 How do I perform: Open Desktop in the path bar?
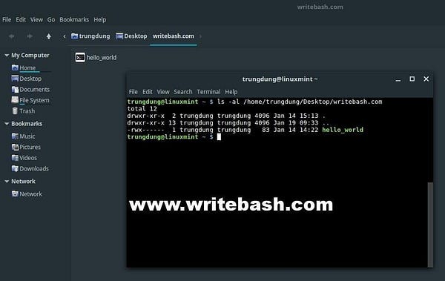coord(132,36)
